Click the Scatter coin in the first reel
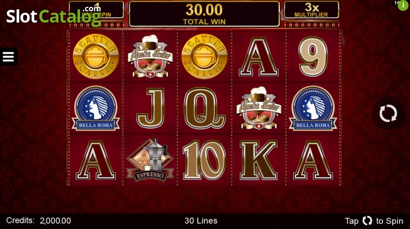The image size is (410, 229). 96,56
